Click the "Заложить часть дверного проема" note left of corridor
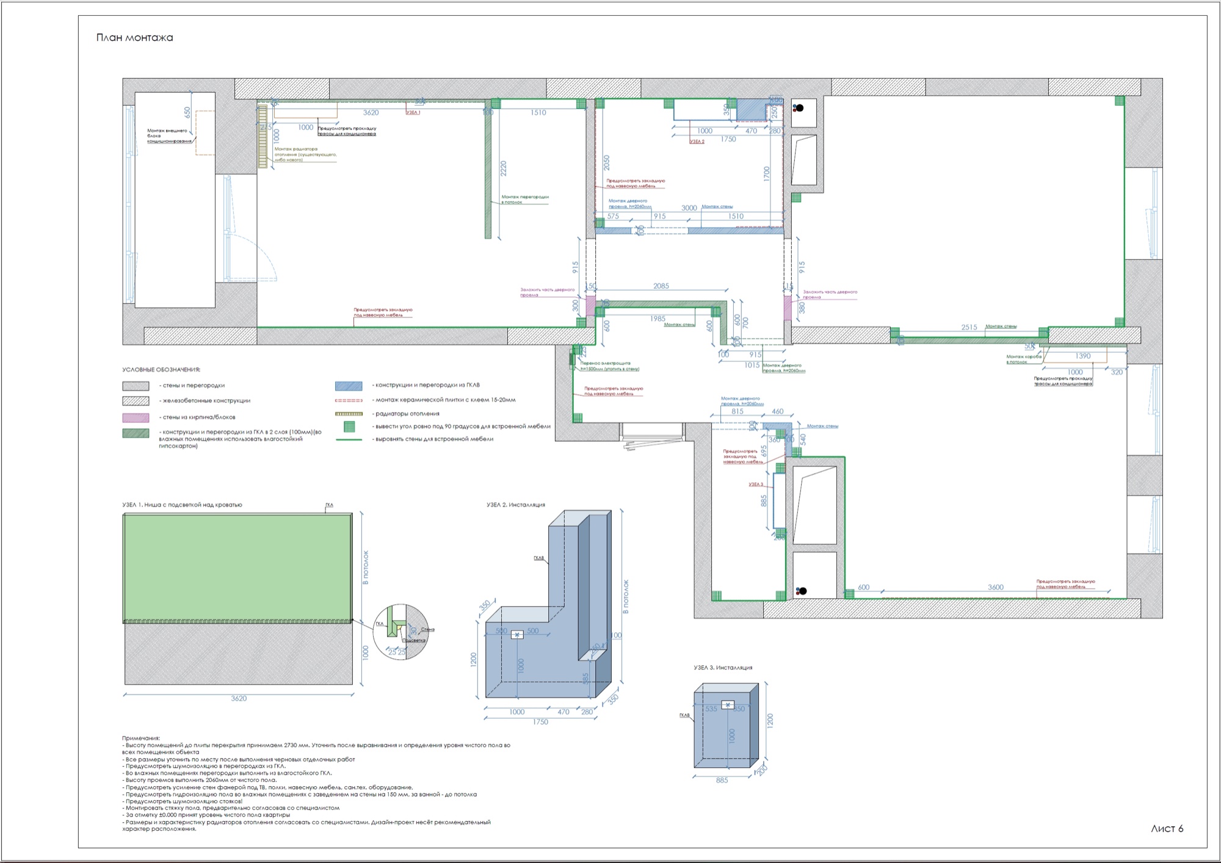The image size is (1221, 863). coord(547,292)
